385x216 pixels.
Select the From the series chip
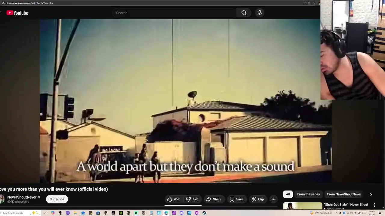[x=308, y=194]
